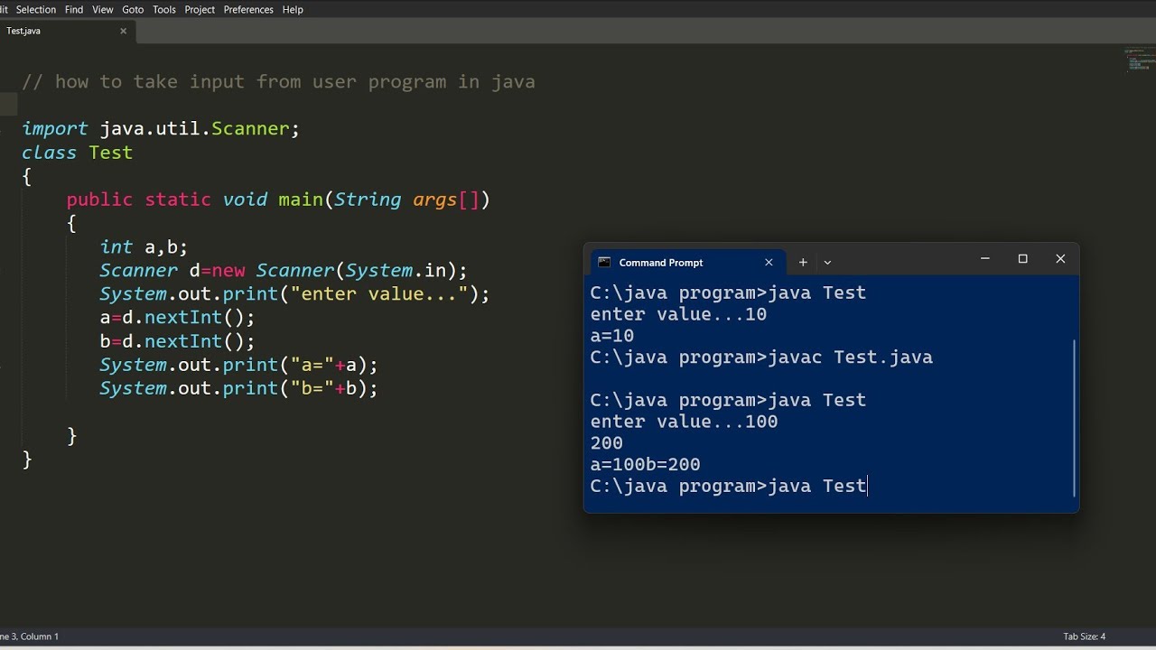The image size is (1156, 650).
Task: Maximize the Command Prompt window
Action: pyautogui.click(x=1023, y=259)
